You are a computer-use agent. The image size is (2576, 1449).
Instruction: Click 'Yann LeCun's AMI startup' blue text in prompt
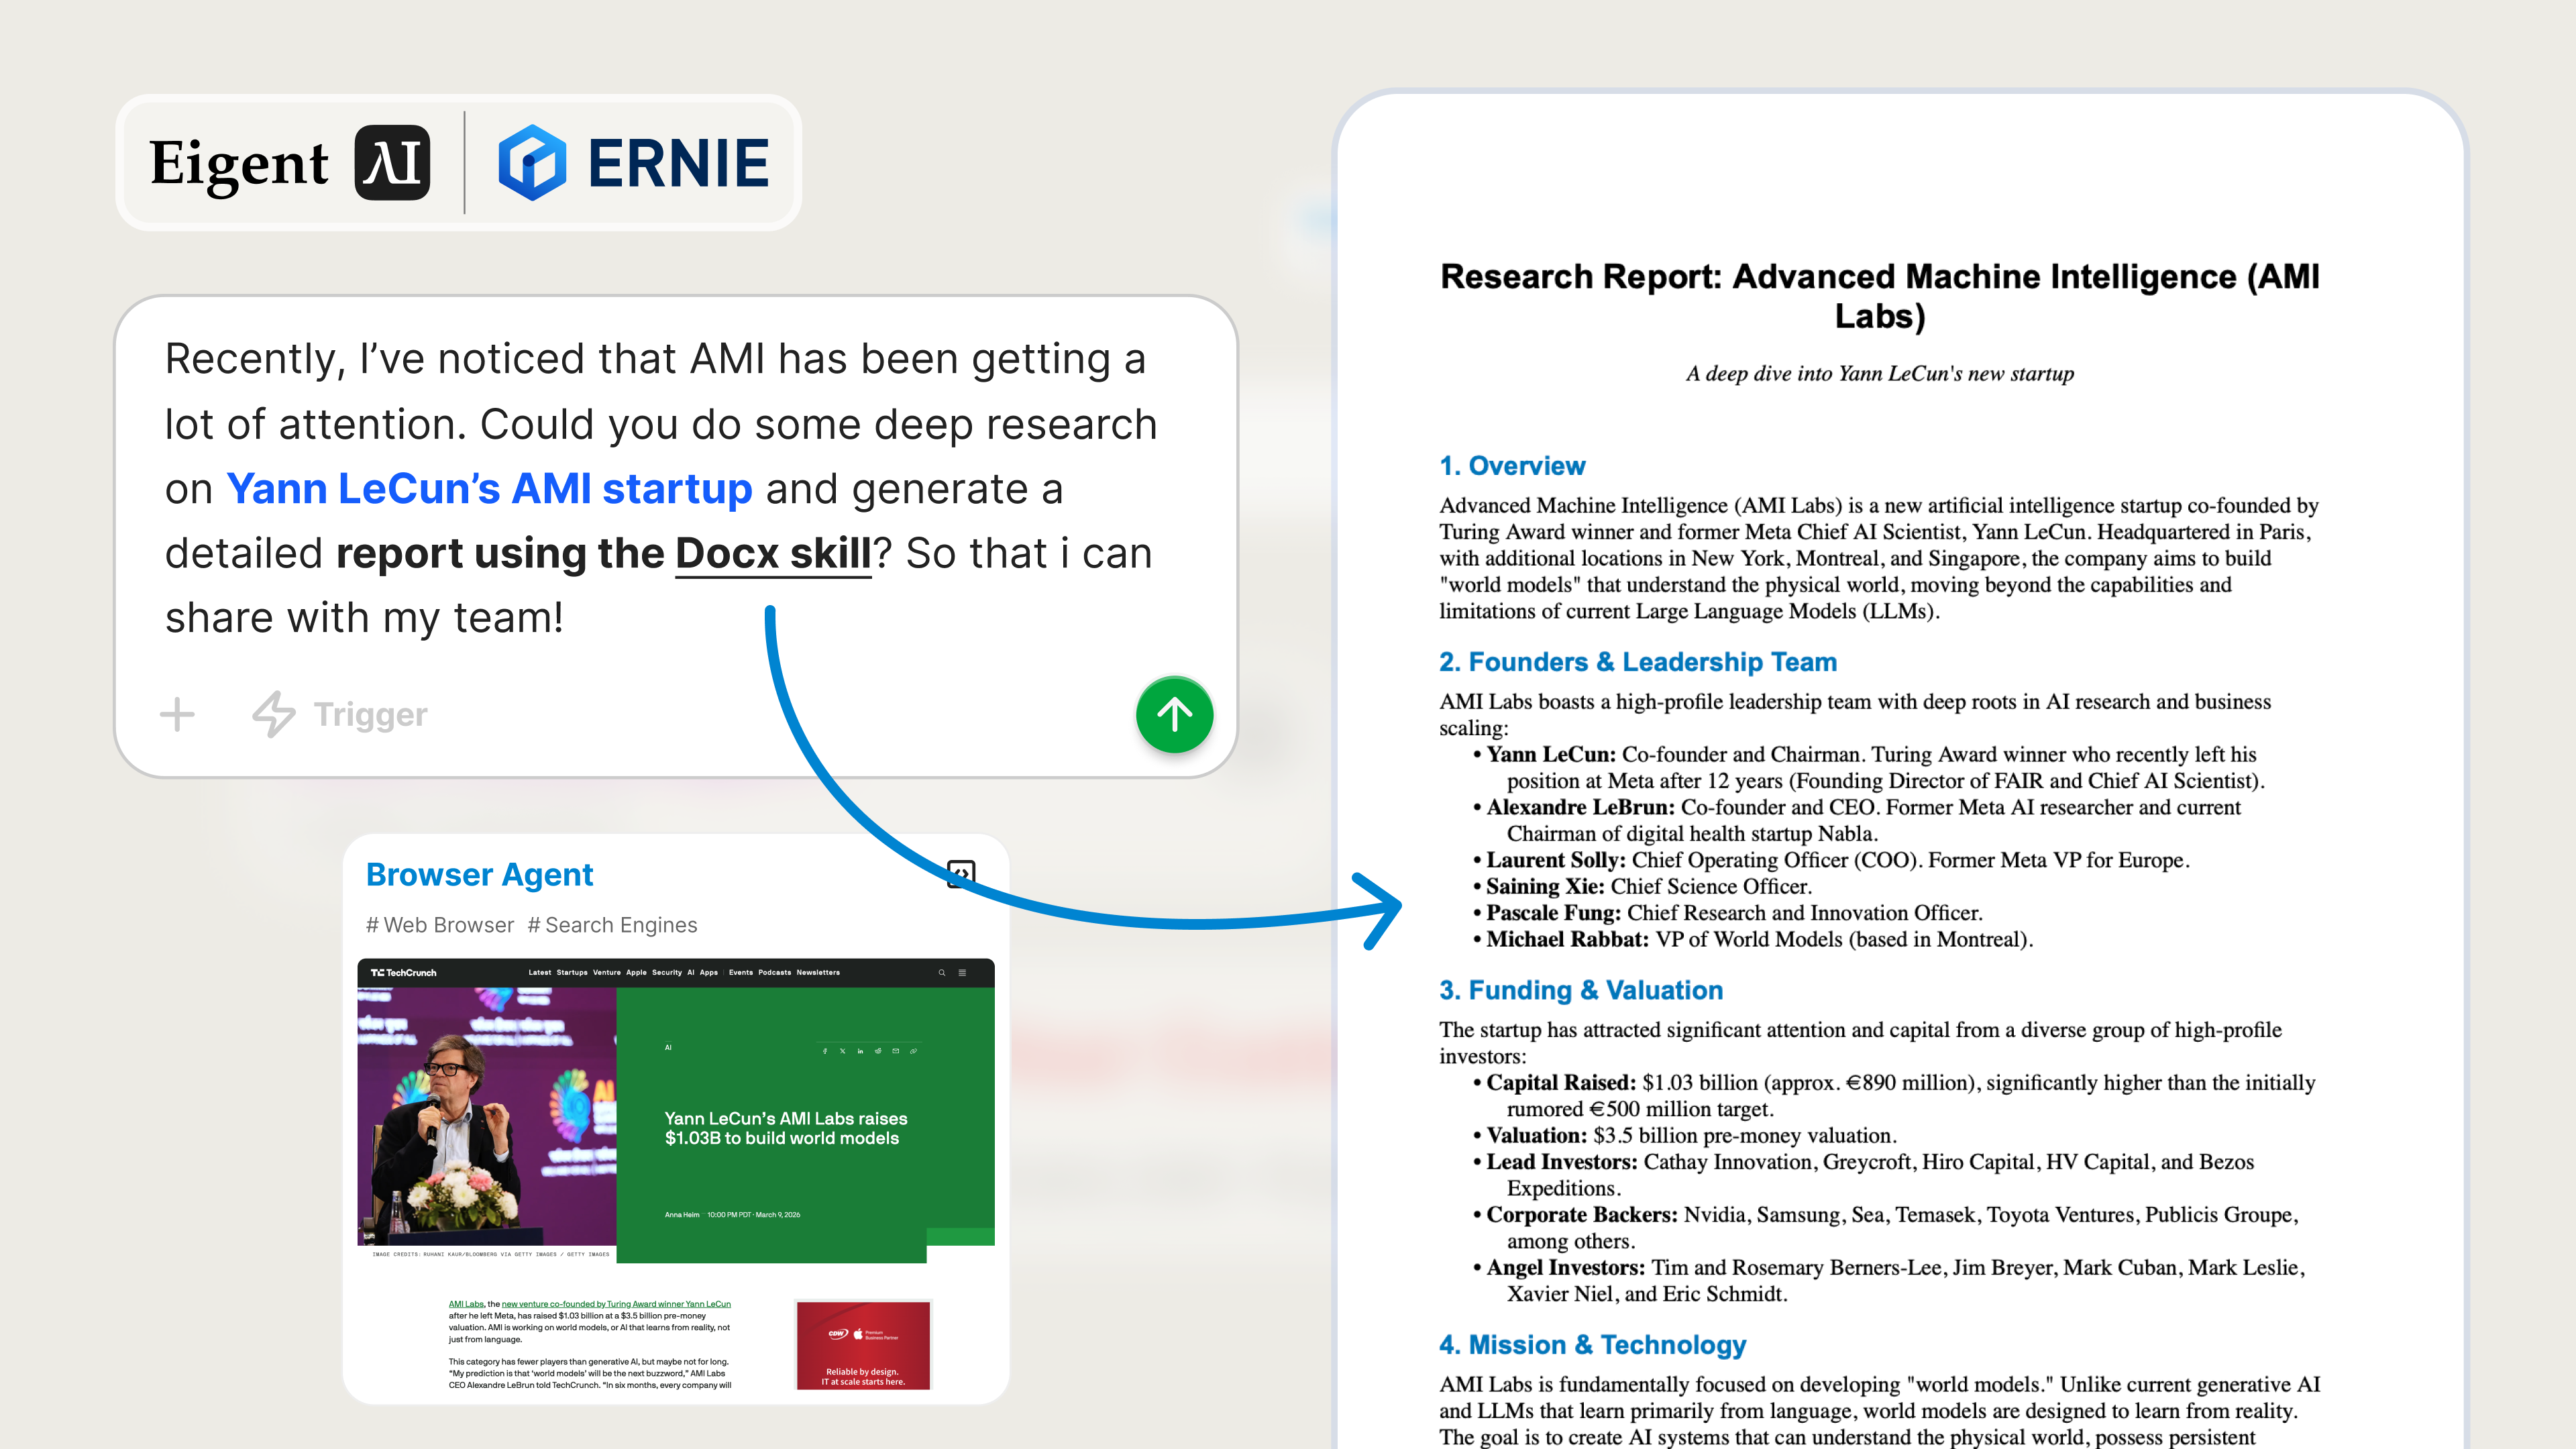coord(489,489)
